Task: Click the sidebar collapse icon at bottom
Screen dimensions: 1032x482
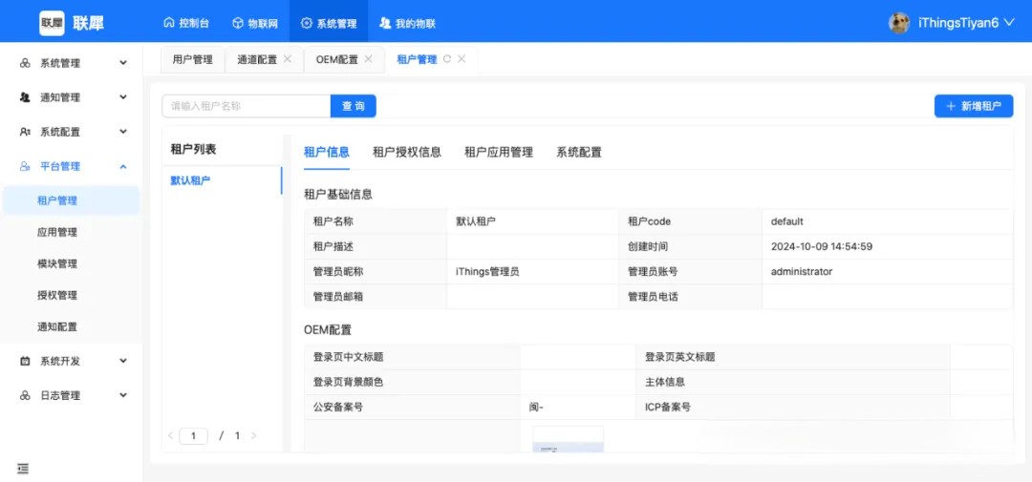Action: tap(23, 468)
